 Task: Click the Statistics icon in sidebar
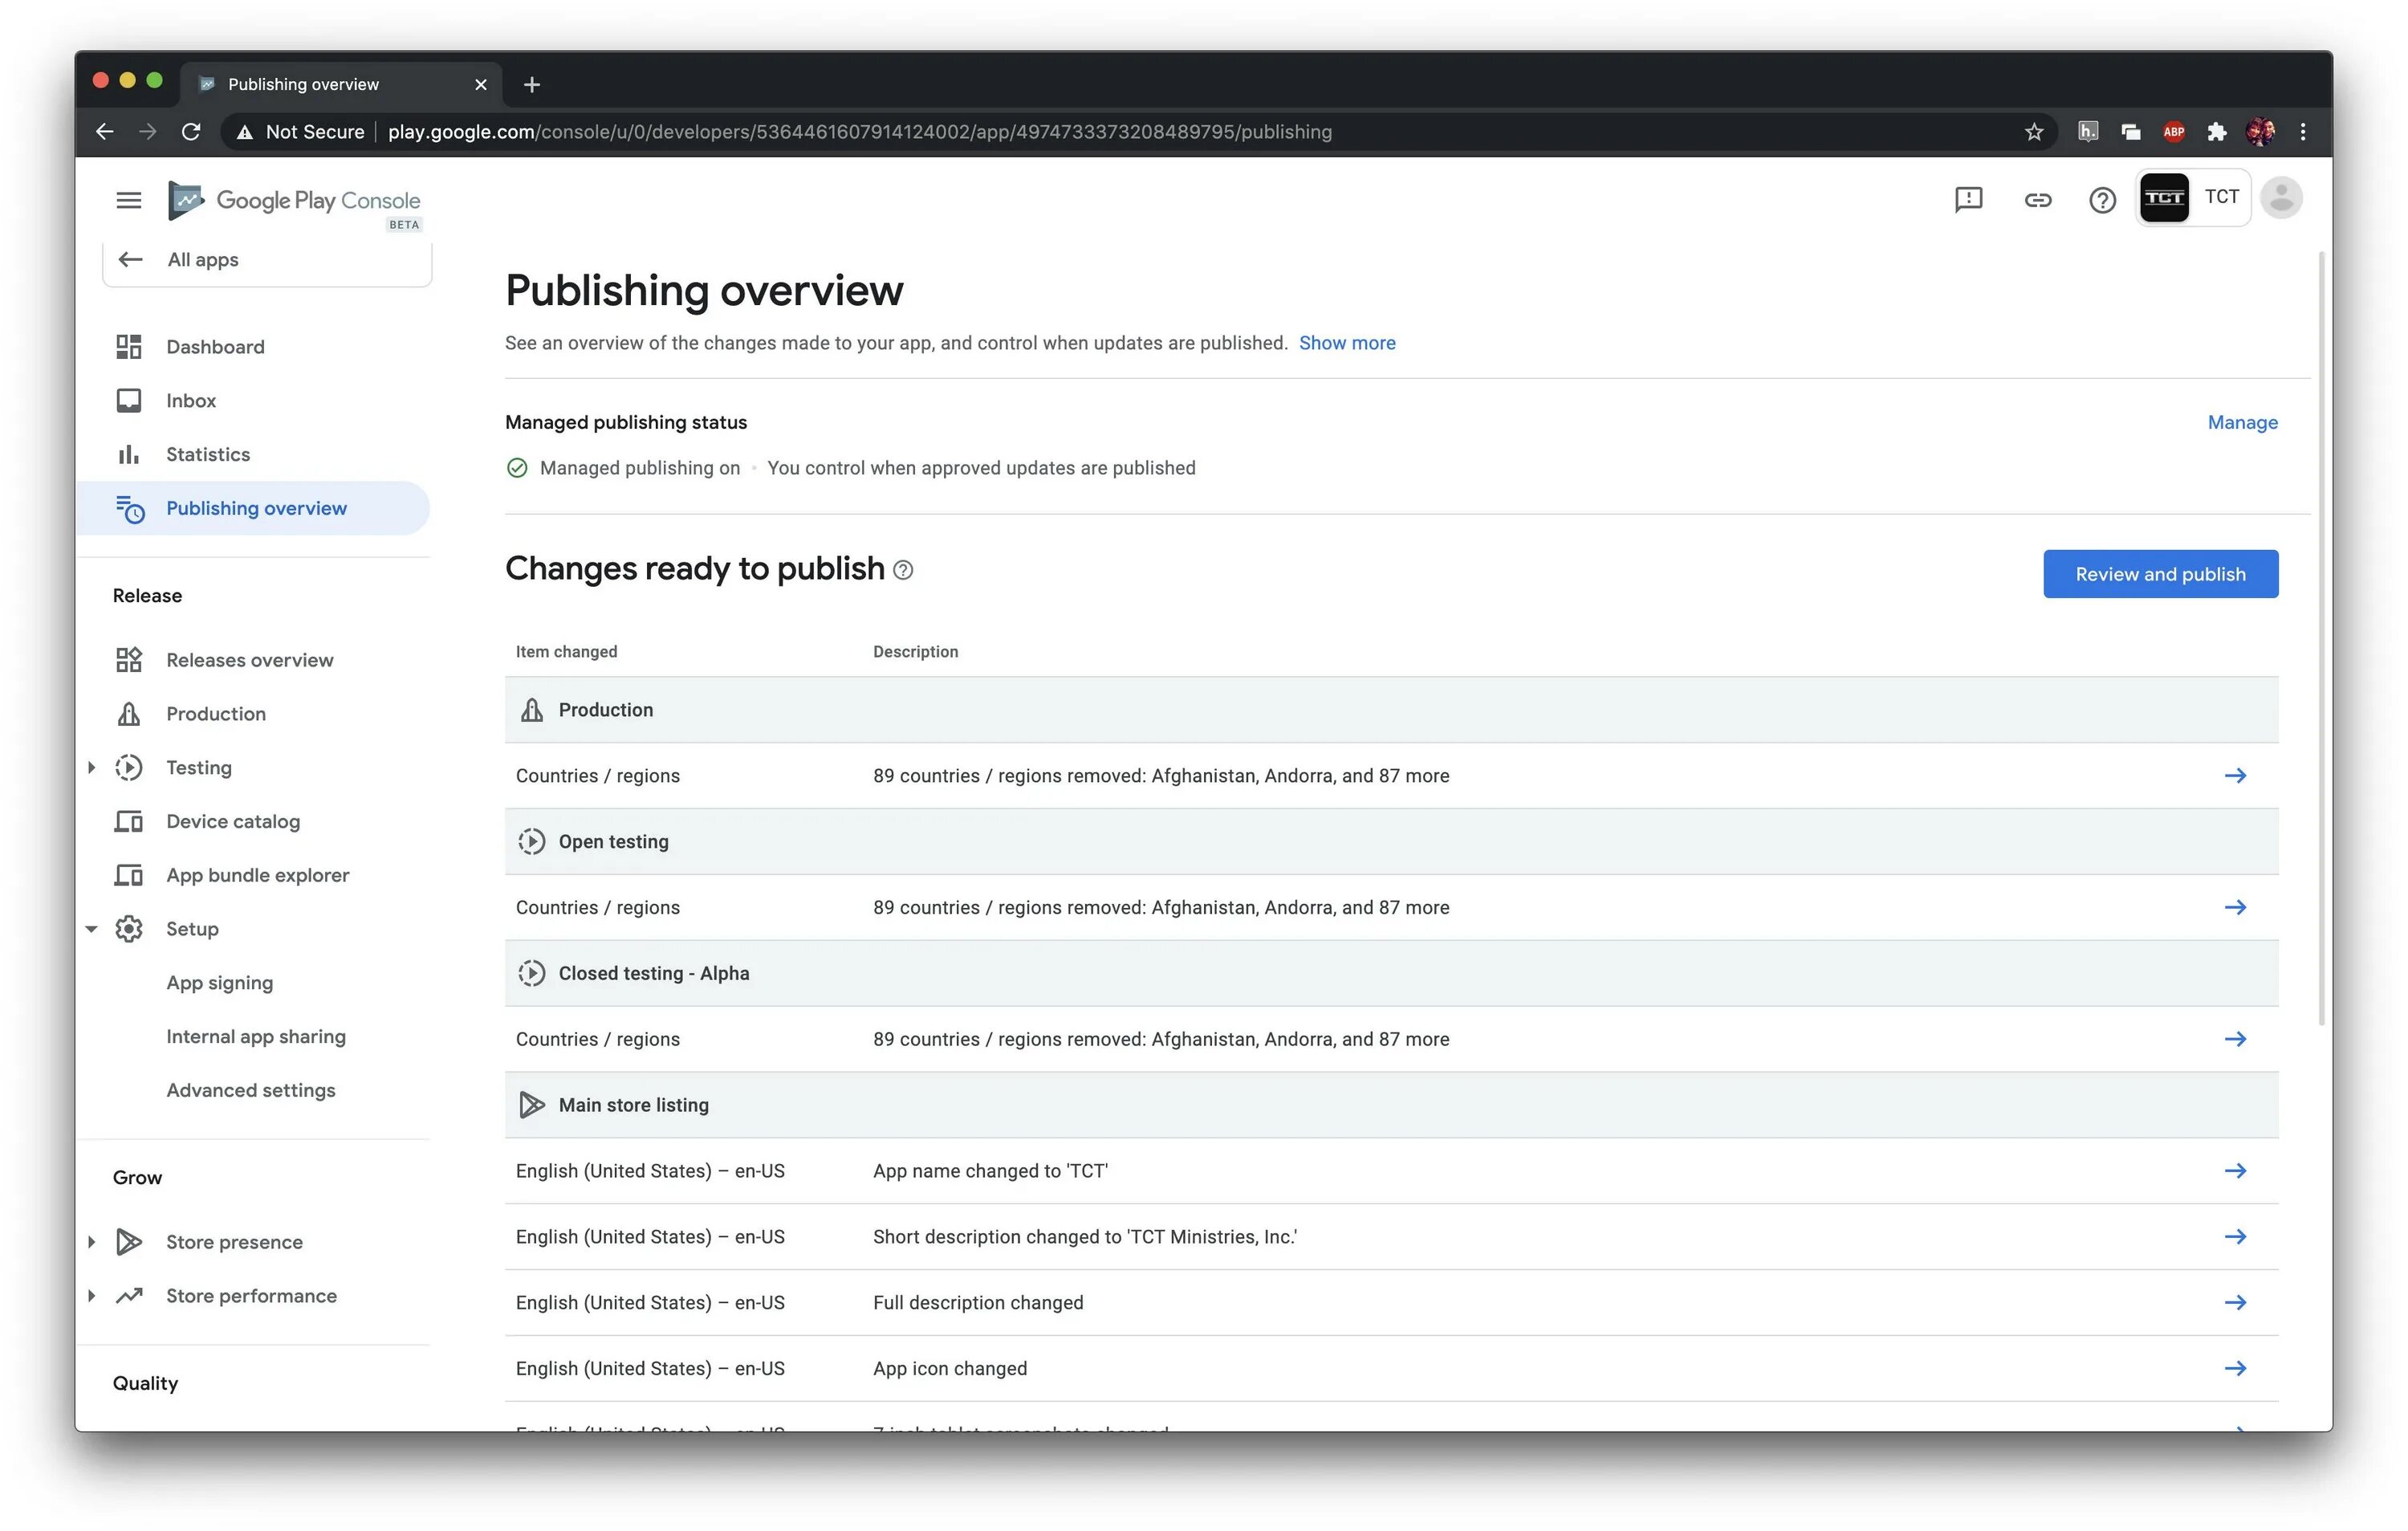point(128,453)
